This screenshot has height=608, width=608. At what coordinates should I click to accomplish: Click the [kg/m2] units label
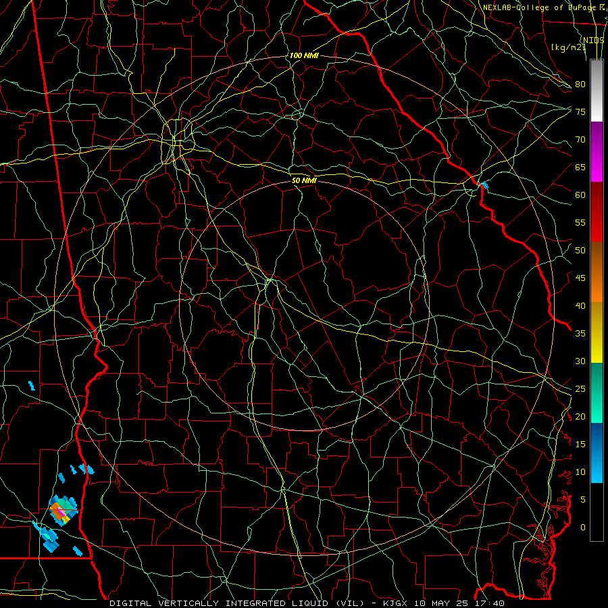click(x=568, y=47)
